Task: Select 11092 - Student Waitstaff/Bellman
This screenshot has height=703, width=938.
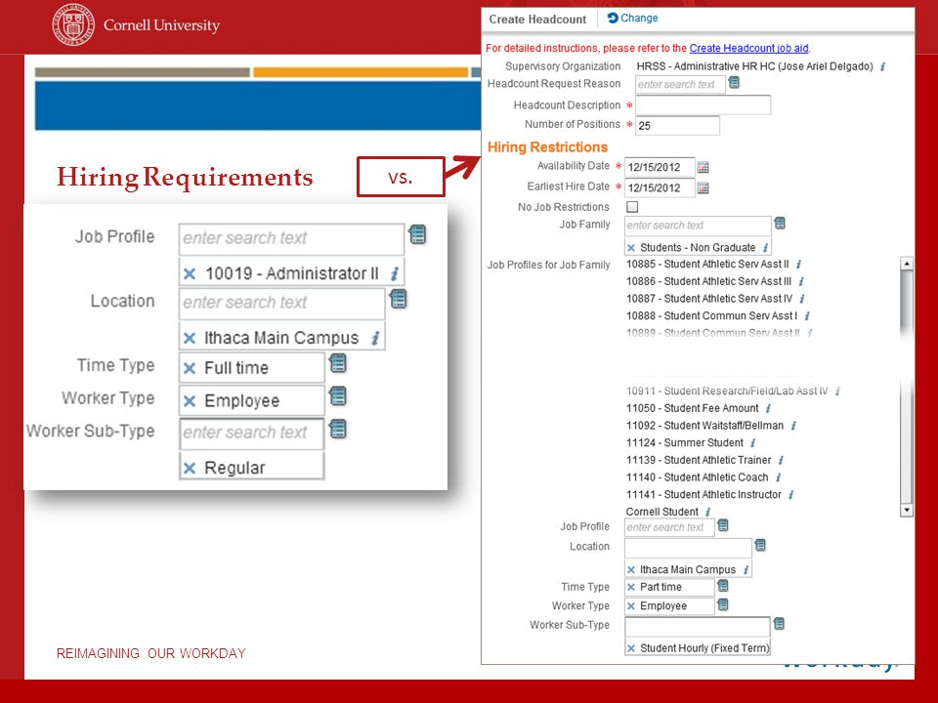Action: (x=704, y=426)
